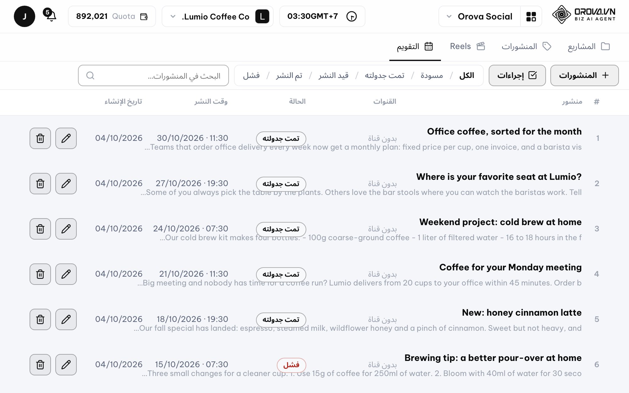
Task: Delete post 'Office coffee, sorted for the month'
Action: 40,138
